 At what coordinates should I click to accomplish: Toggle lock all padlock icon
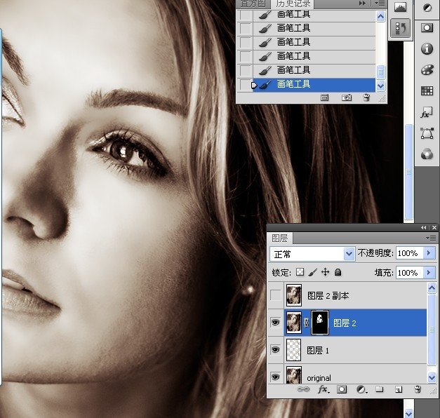[338, 272]
